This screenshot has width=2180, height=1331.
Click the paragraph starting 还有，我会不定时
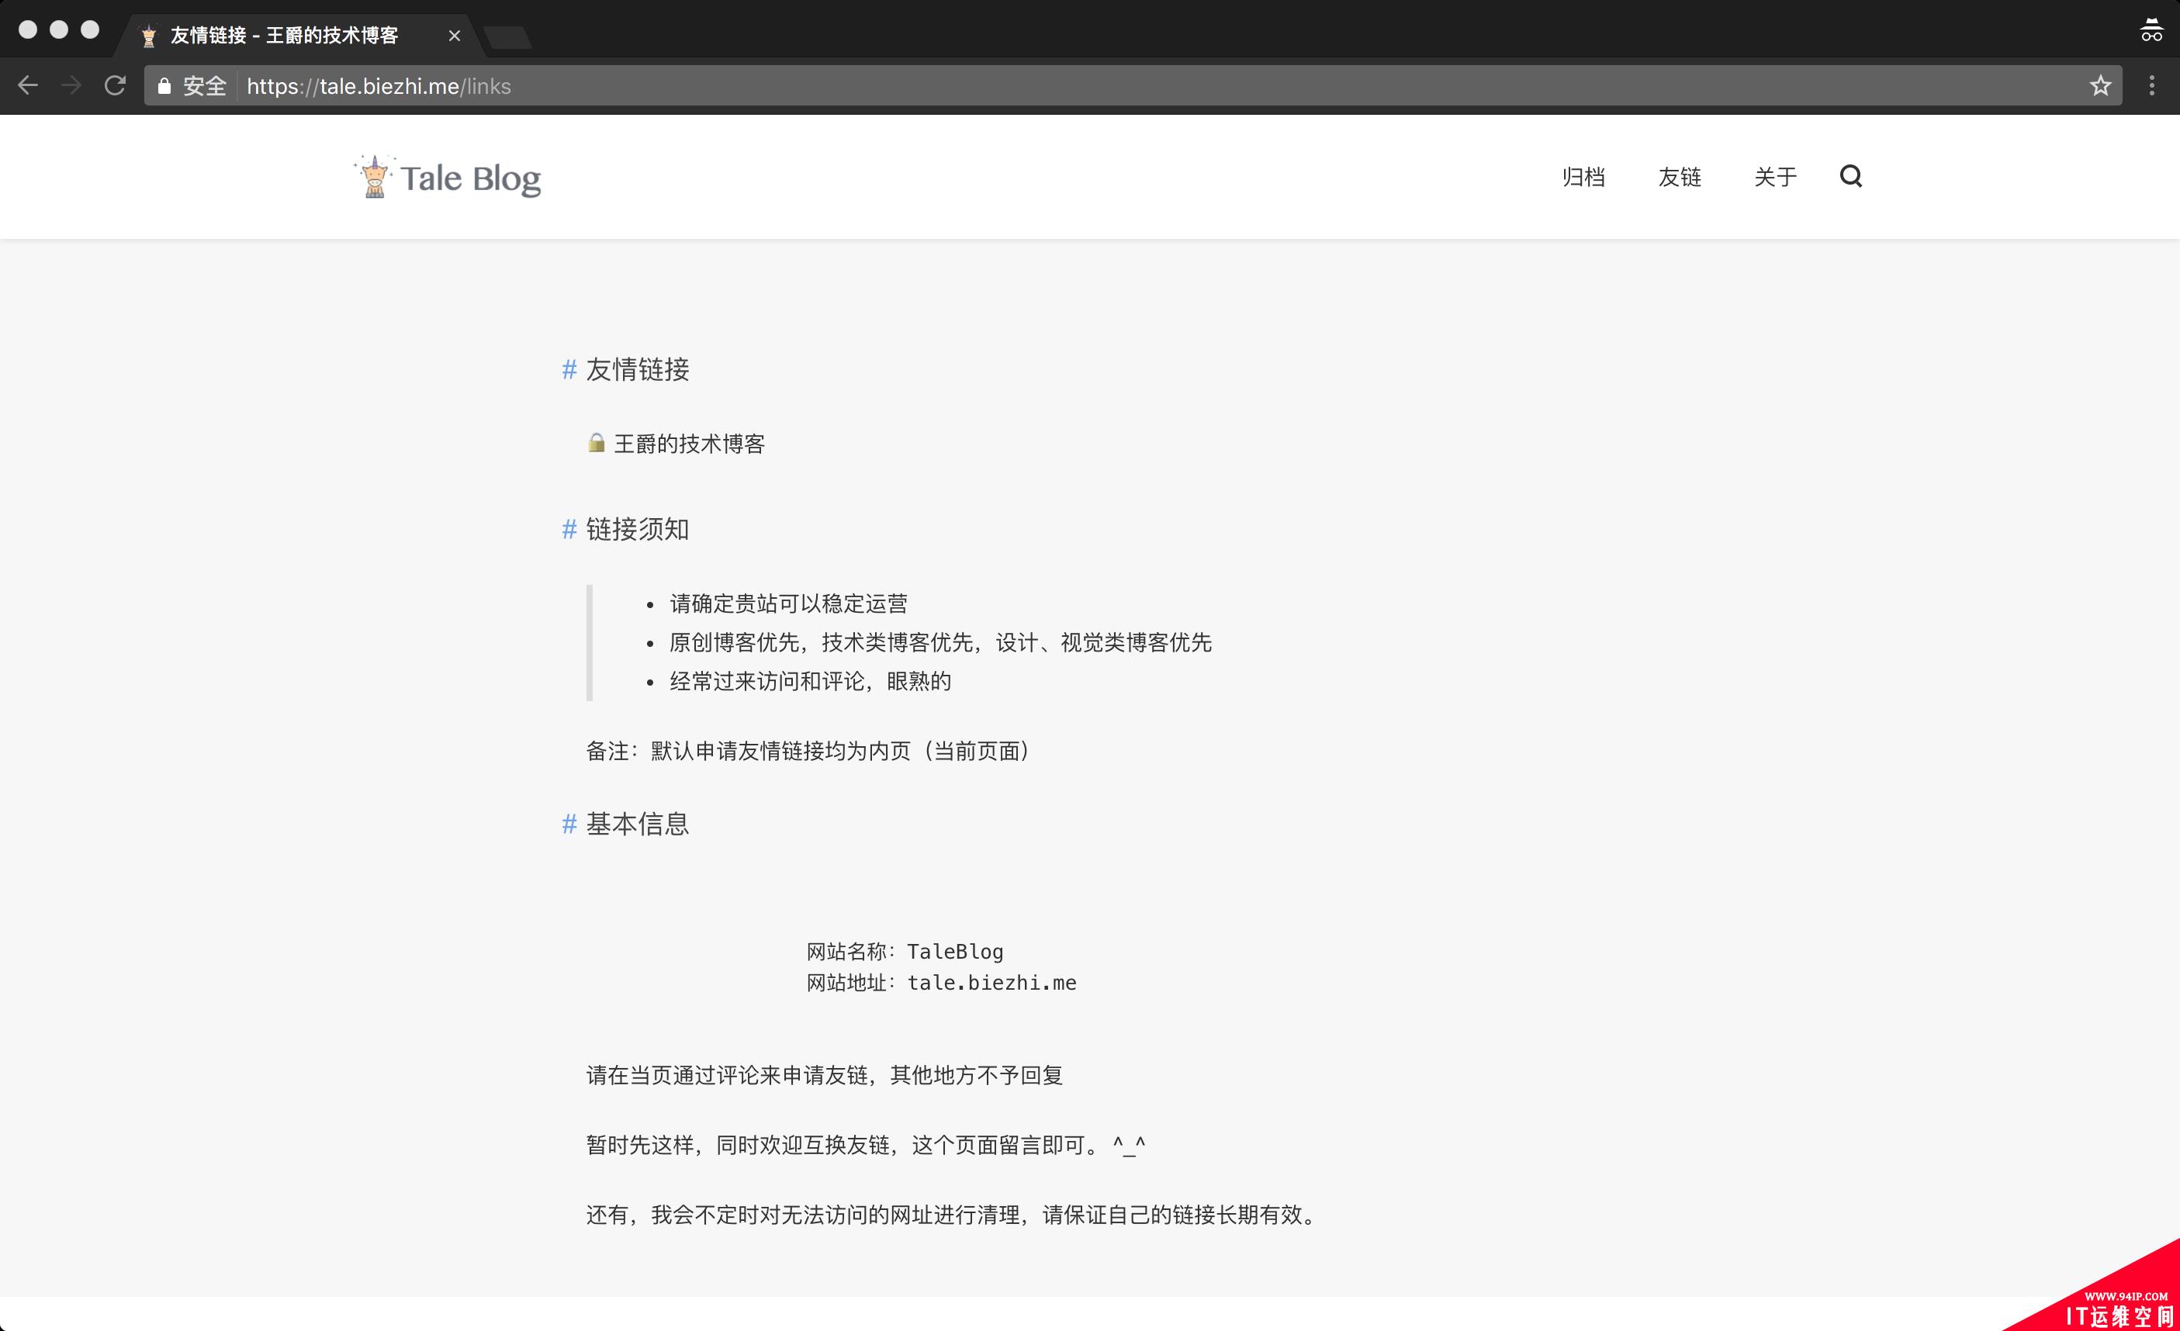pyautogui.click(x=953, y=1214)
